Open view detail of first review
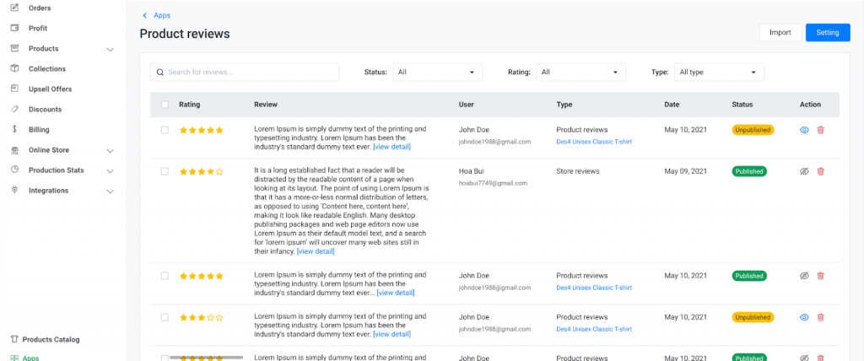 click(391, 147)
